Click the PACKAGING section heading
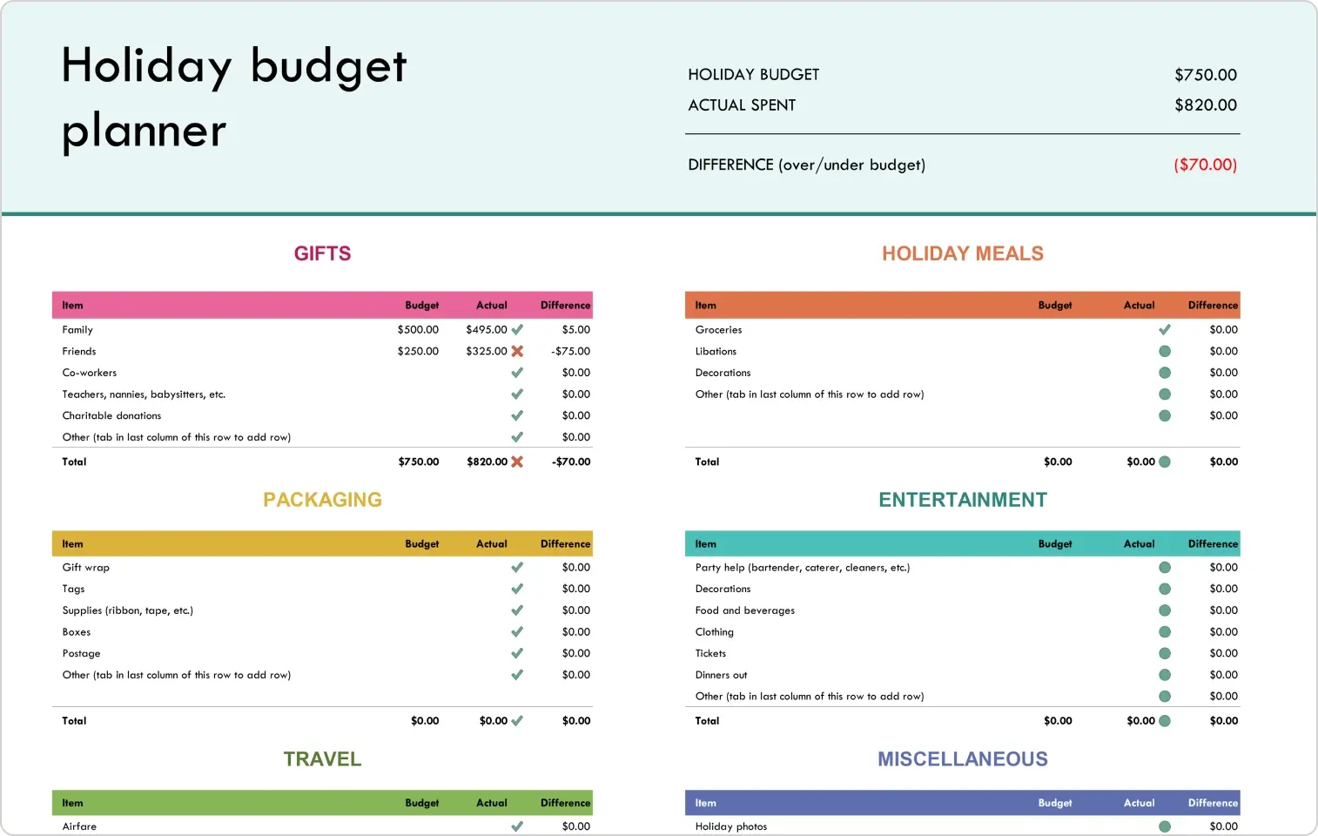1318x836 pixels. tap(322, 500)
